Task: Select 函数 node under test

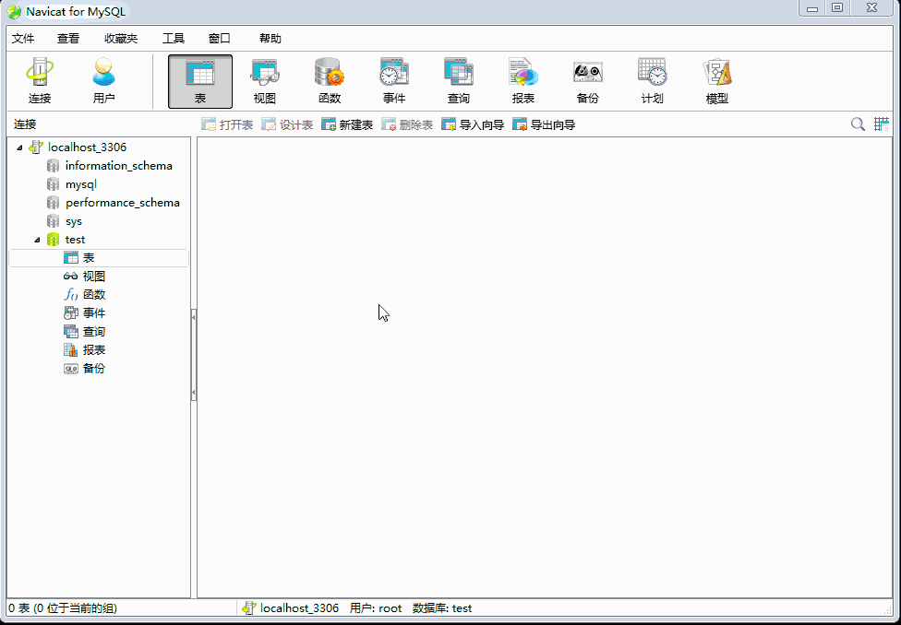Action: coord(93,294)
